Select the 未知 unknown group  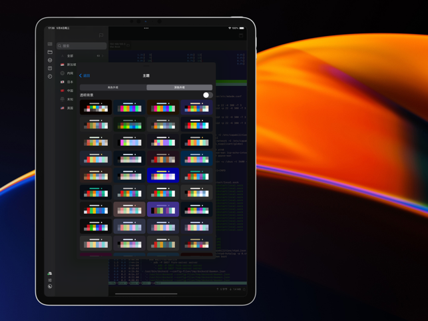70,99
